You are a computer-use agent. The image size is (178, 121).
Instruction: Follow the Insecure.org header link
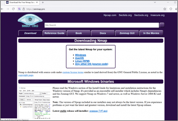point(158,15)
